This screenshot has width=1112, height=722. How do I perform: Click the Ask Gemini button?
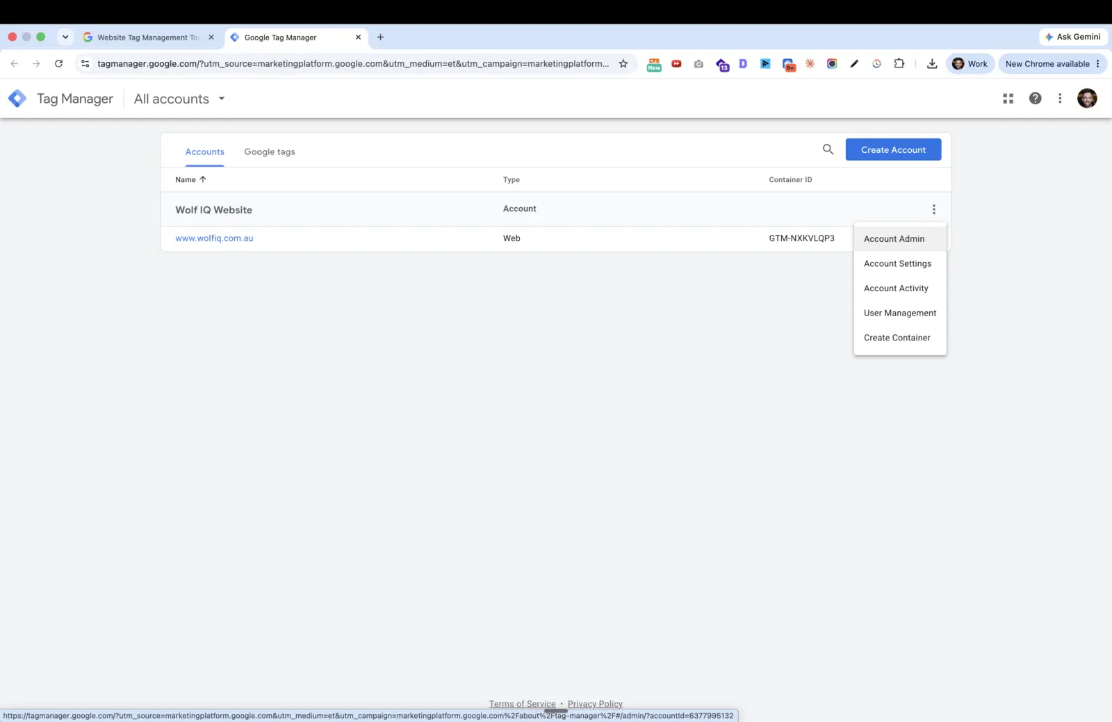point(1073,37)
